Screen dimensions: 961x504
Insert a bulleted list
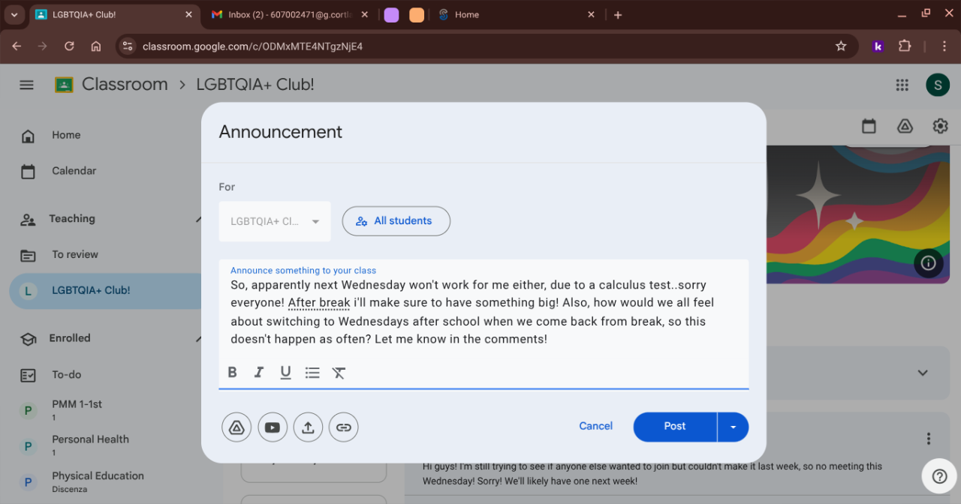[x=312, y=373]
